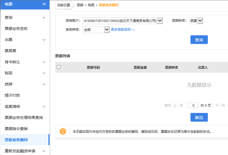This screenshot has height=155, width=228.
Task: Click the blue 查询 button
Action: coord(199,40)
